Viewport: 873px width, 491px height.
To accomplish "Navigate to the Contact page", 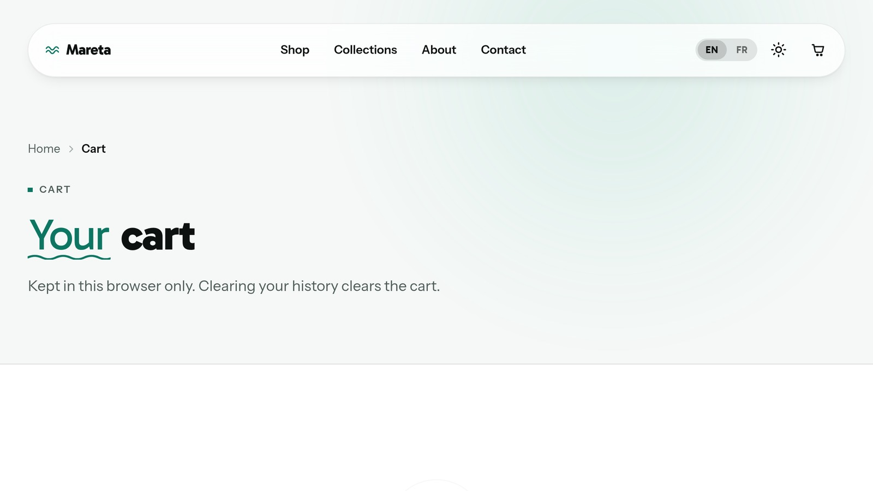I will click(503, 50).
